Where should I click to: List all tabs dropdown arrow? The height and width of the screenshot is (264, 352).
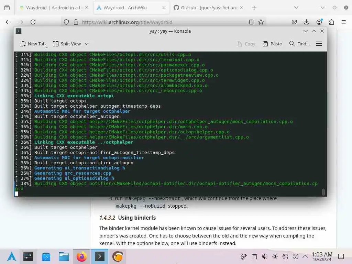(x=296, y=8)
